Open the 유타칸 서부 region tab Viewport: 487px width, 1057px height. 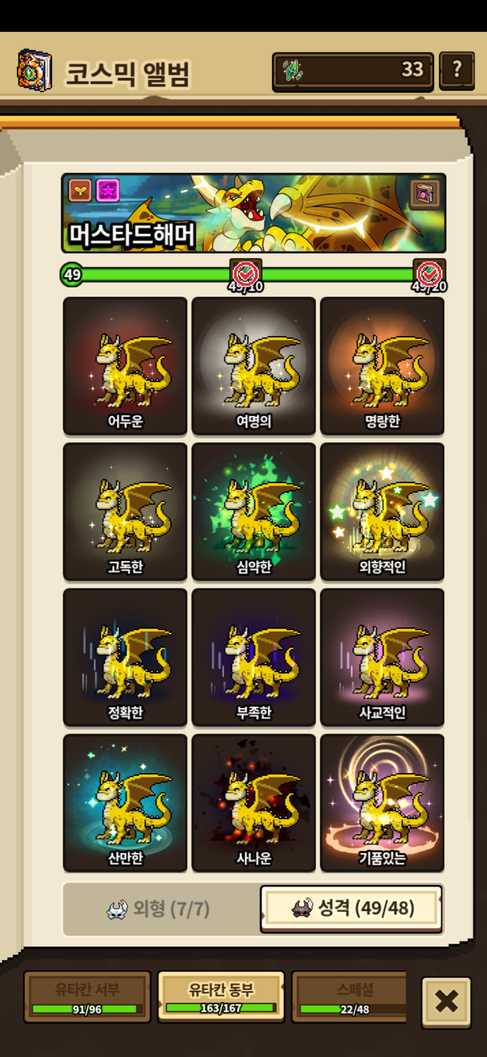click(x=87, y=996)
